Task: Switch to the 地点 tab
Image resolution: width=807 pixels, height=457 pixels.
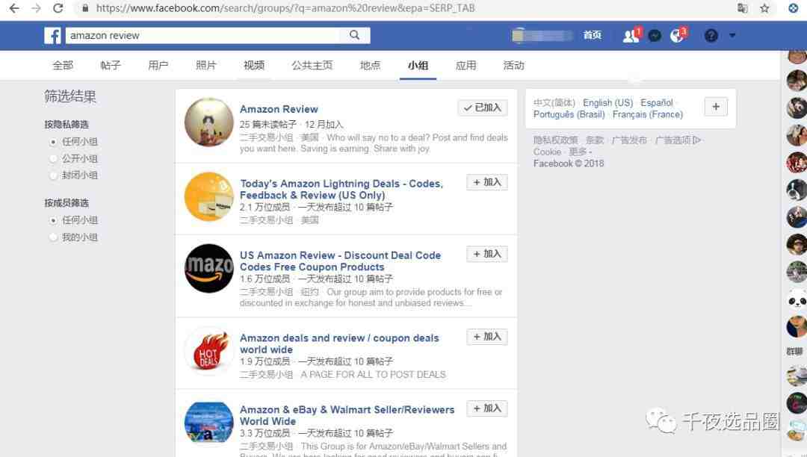Action: (x=370, y=65)
